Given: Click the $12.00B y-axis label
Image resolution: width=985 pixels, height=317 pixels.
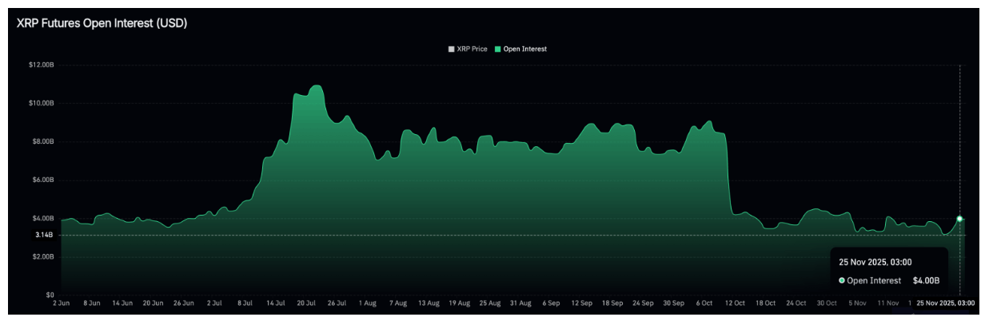Looking at the screenshot, I should pos(42,65).
